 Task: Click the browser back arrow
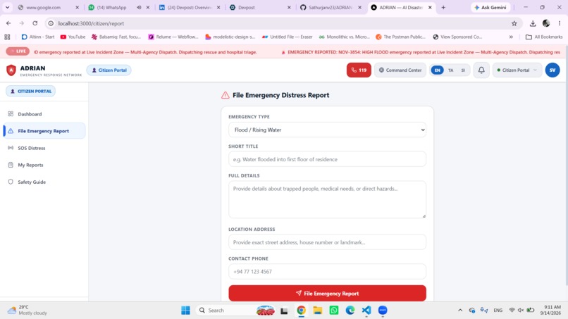pos(8,23)
